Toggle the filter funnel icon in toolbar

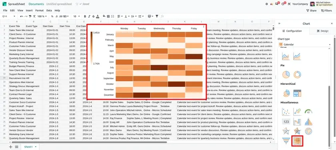pyautogui.click(x=157, y=16)
